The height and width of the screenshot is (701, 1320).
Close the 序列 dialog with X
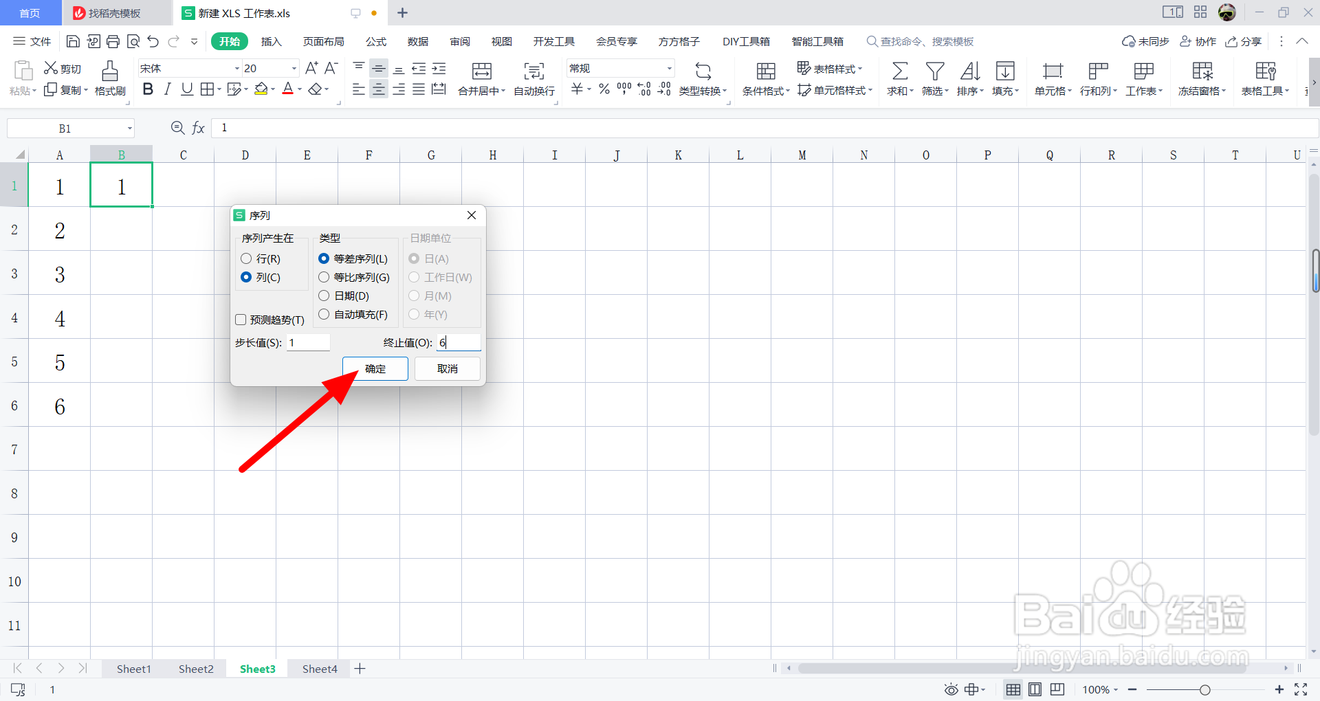tap(472, 216)
